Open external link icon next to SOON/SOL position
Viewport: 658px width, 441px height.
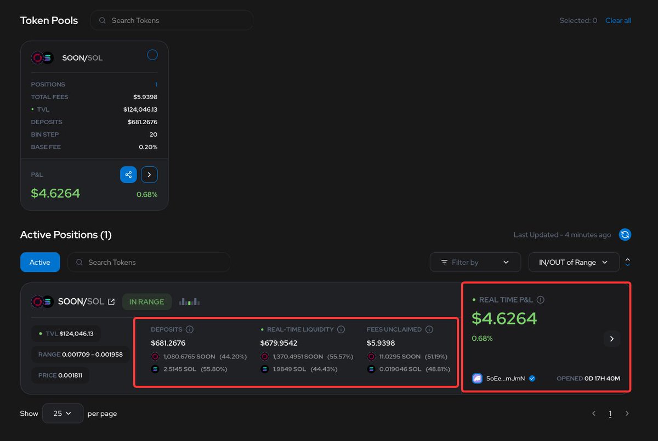111,301
